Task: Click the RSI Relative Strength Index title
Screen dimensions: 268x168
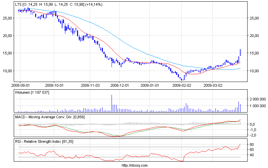Action: 44,142
